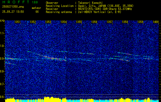
Task: Click the date stamp 25.09.27 13:50
Action: pos(13,12)
